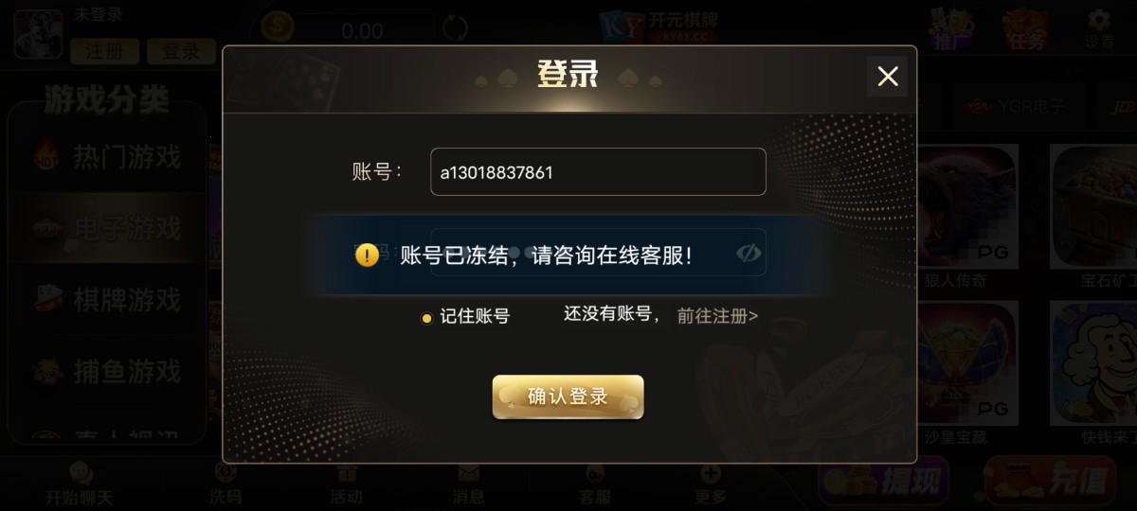
Task: Close the 登录 login dialog
Action: [887, 77]
